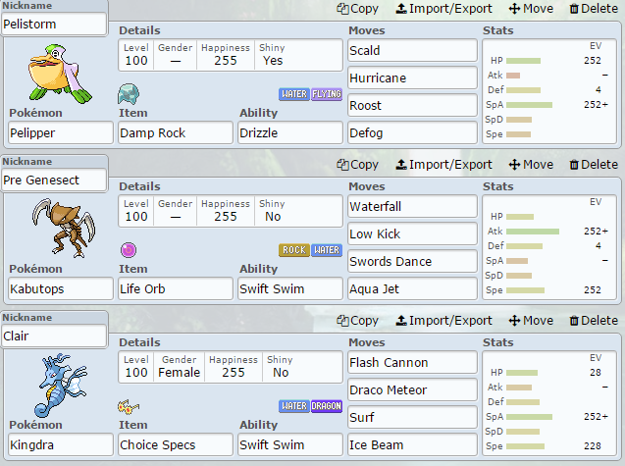This screenshot has width=625, height=466.
Task: Edit the Aqua Jet move slot
Action: 412,288
